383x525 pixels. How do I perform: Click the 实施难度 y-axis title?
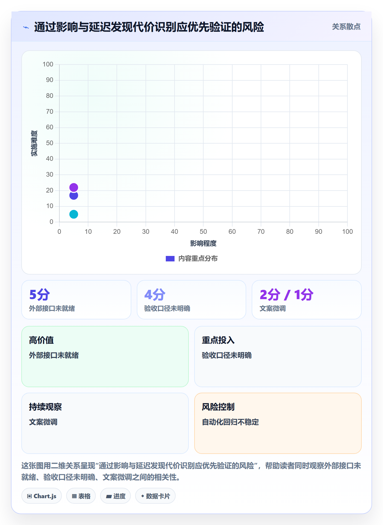tap(34, 143)
